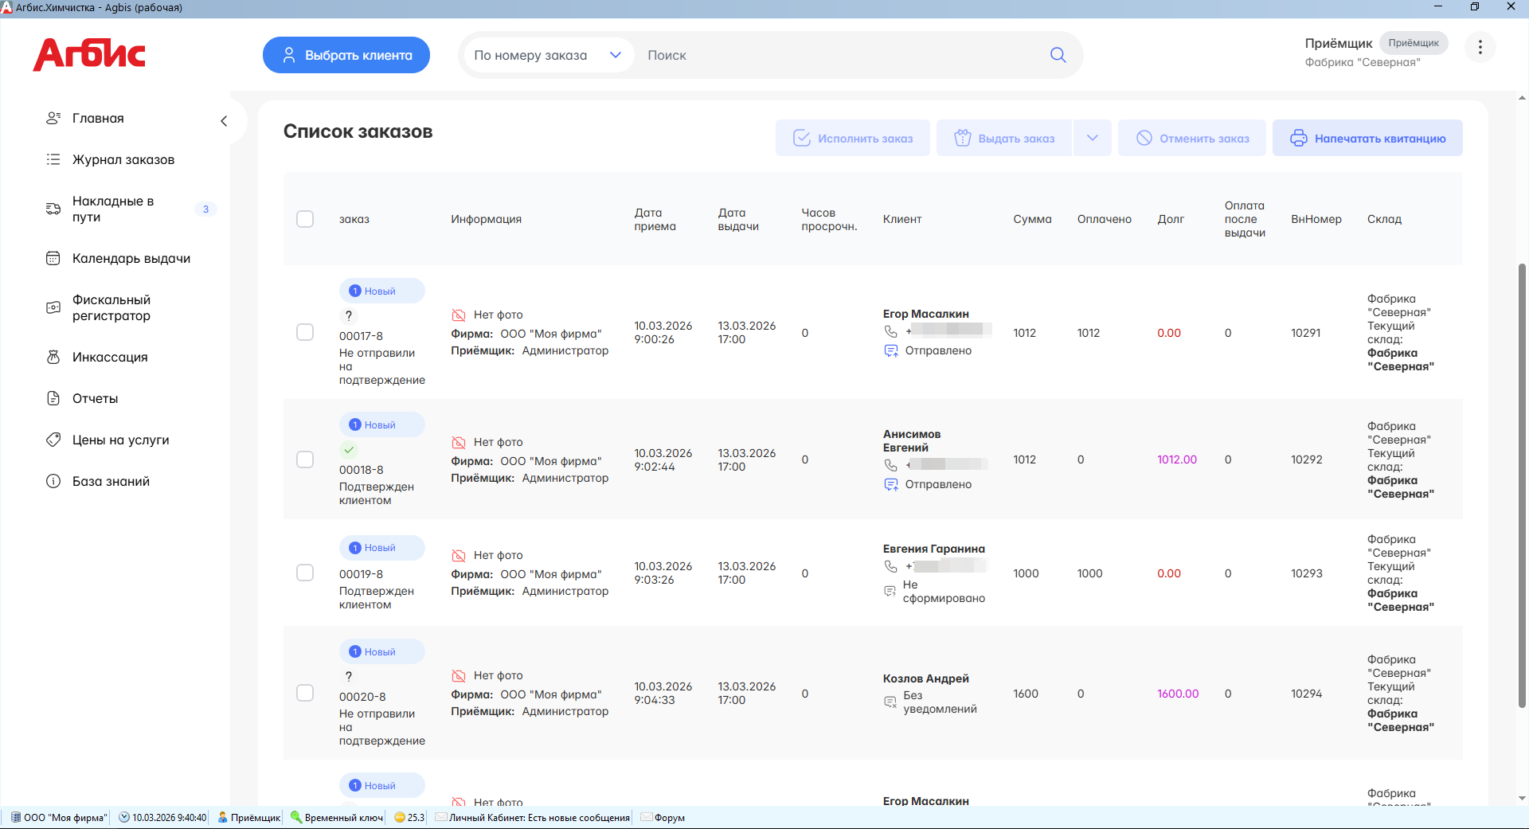Click the internal number 10293
The height and width of the screenshot is (829, 1529).
(x=1307, y=573)
